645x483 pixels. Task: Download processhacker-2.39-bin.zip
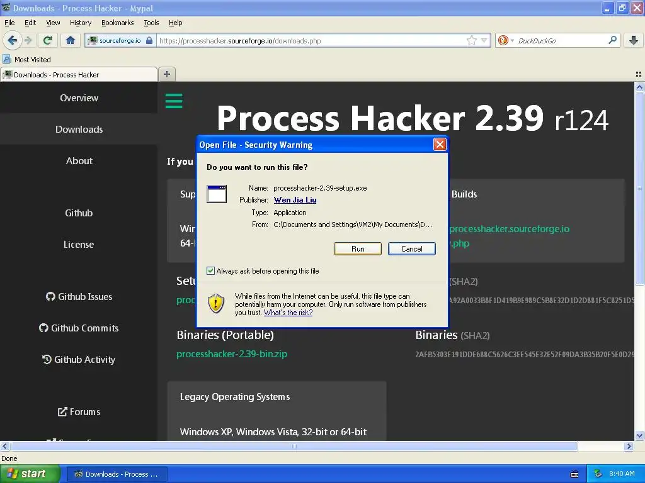(232, 354)
